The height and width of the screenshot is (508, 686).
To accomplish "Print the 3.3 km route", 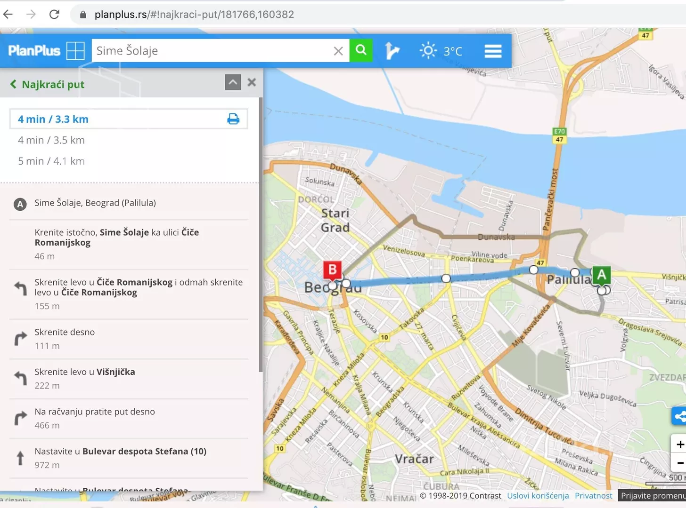I will tap(233, 119).
